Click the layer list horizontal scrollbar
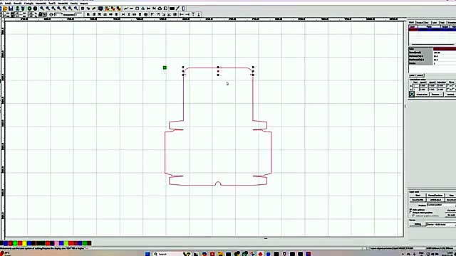 (x=432, y=44)
